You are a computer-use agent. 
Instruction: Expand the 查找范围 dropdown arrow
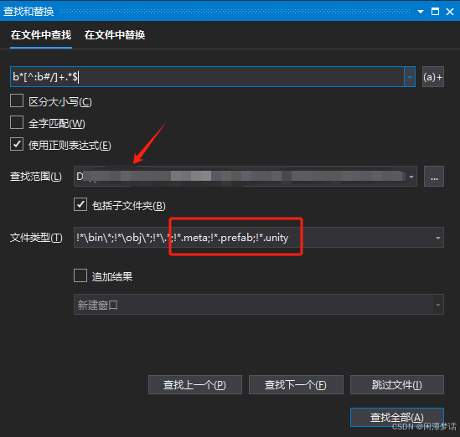411,177
